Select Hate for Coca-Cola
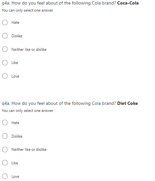This screenshot has width=155, height=181. [5, 23]
